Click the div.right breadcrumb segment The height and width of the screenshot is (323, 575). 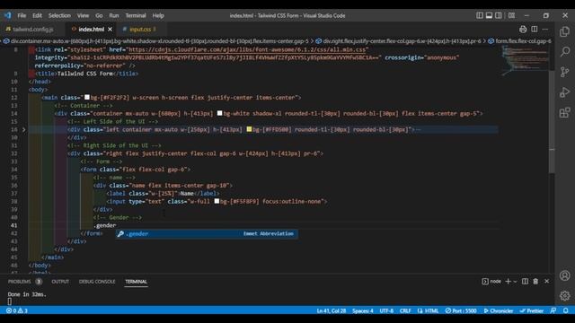[398, 41]
